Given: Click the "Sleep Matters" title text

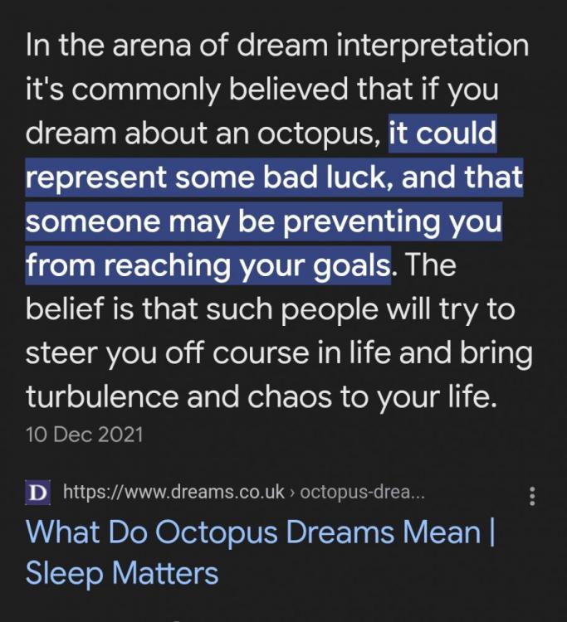Looking at the screenshot, I should 122,572.
